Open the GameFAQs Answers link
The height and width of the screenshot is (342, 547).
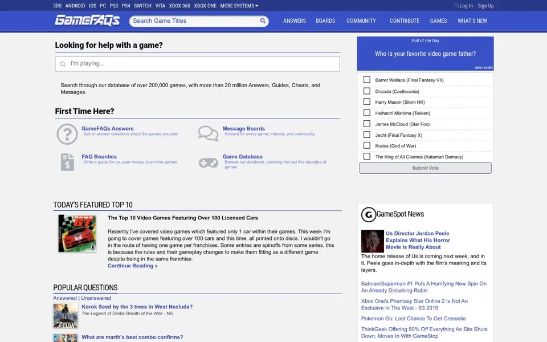pos(108,128)
